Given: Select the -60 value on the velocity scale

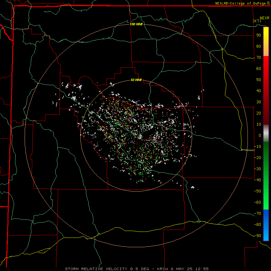Looking at the screenshot, I should (x=257, y=202).
